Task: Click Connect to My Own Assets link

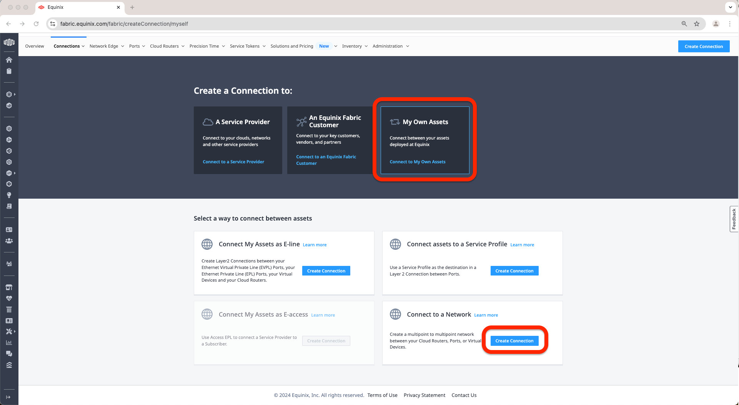Action: (418, 162)
